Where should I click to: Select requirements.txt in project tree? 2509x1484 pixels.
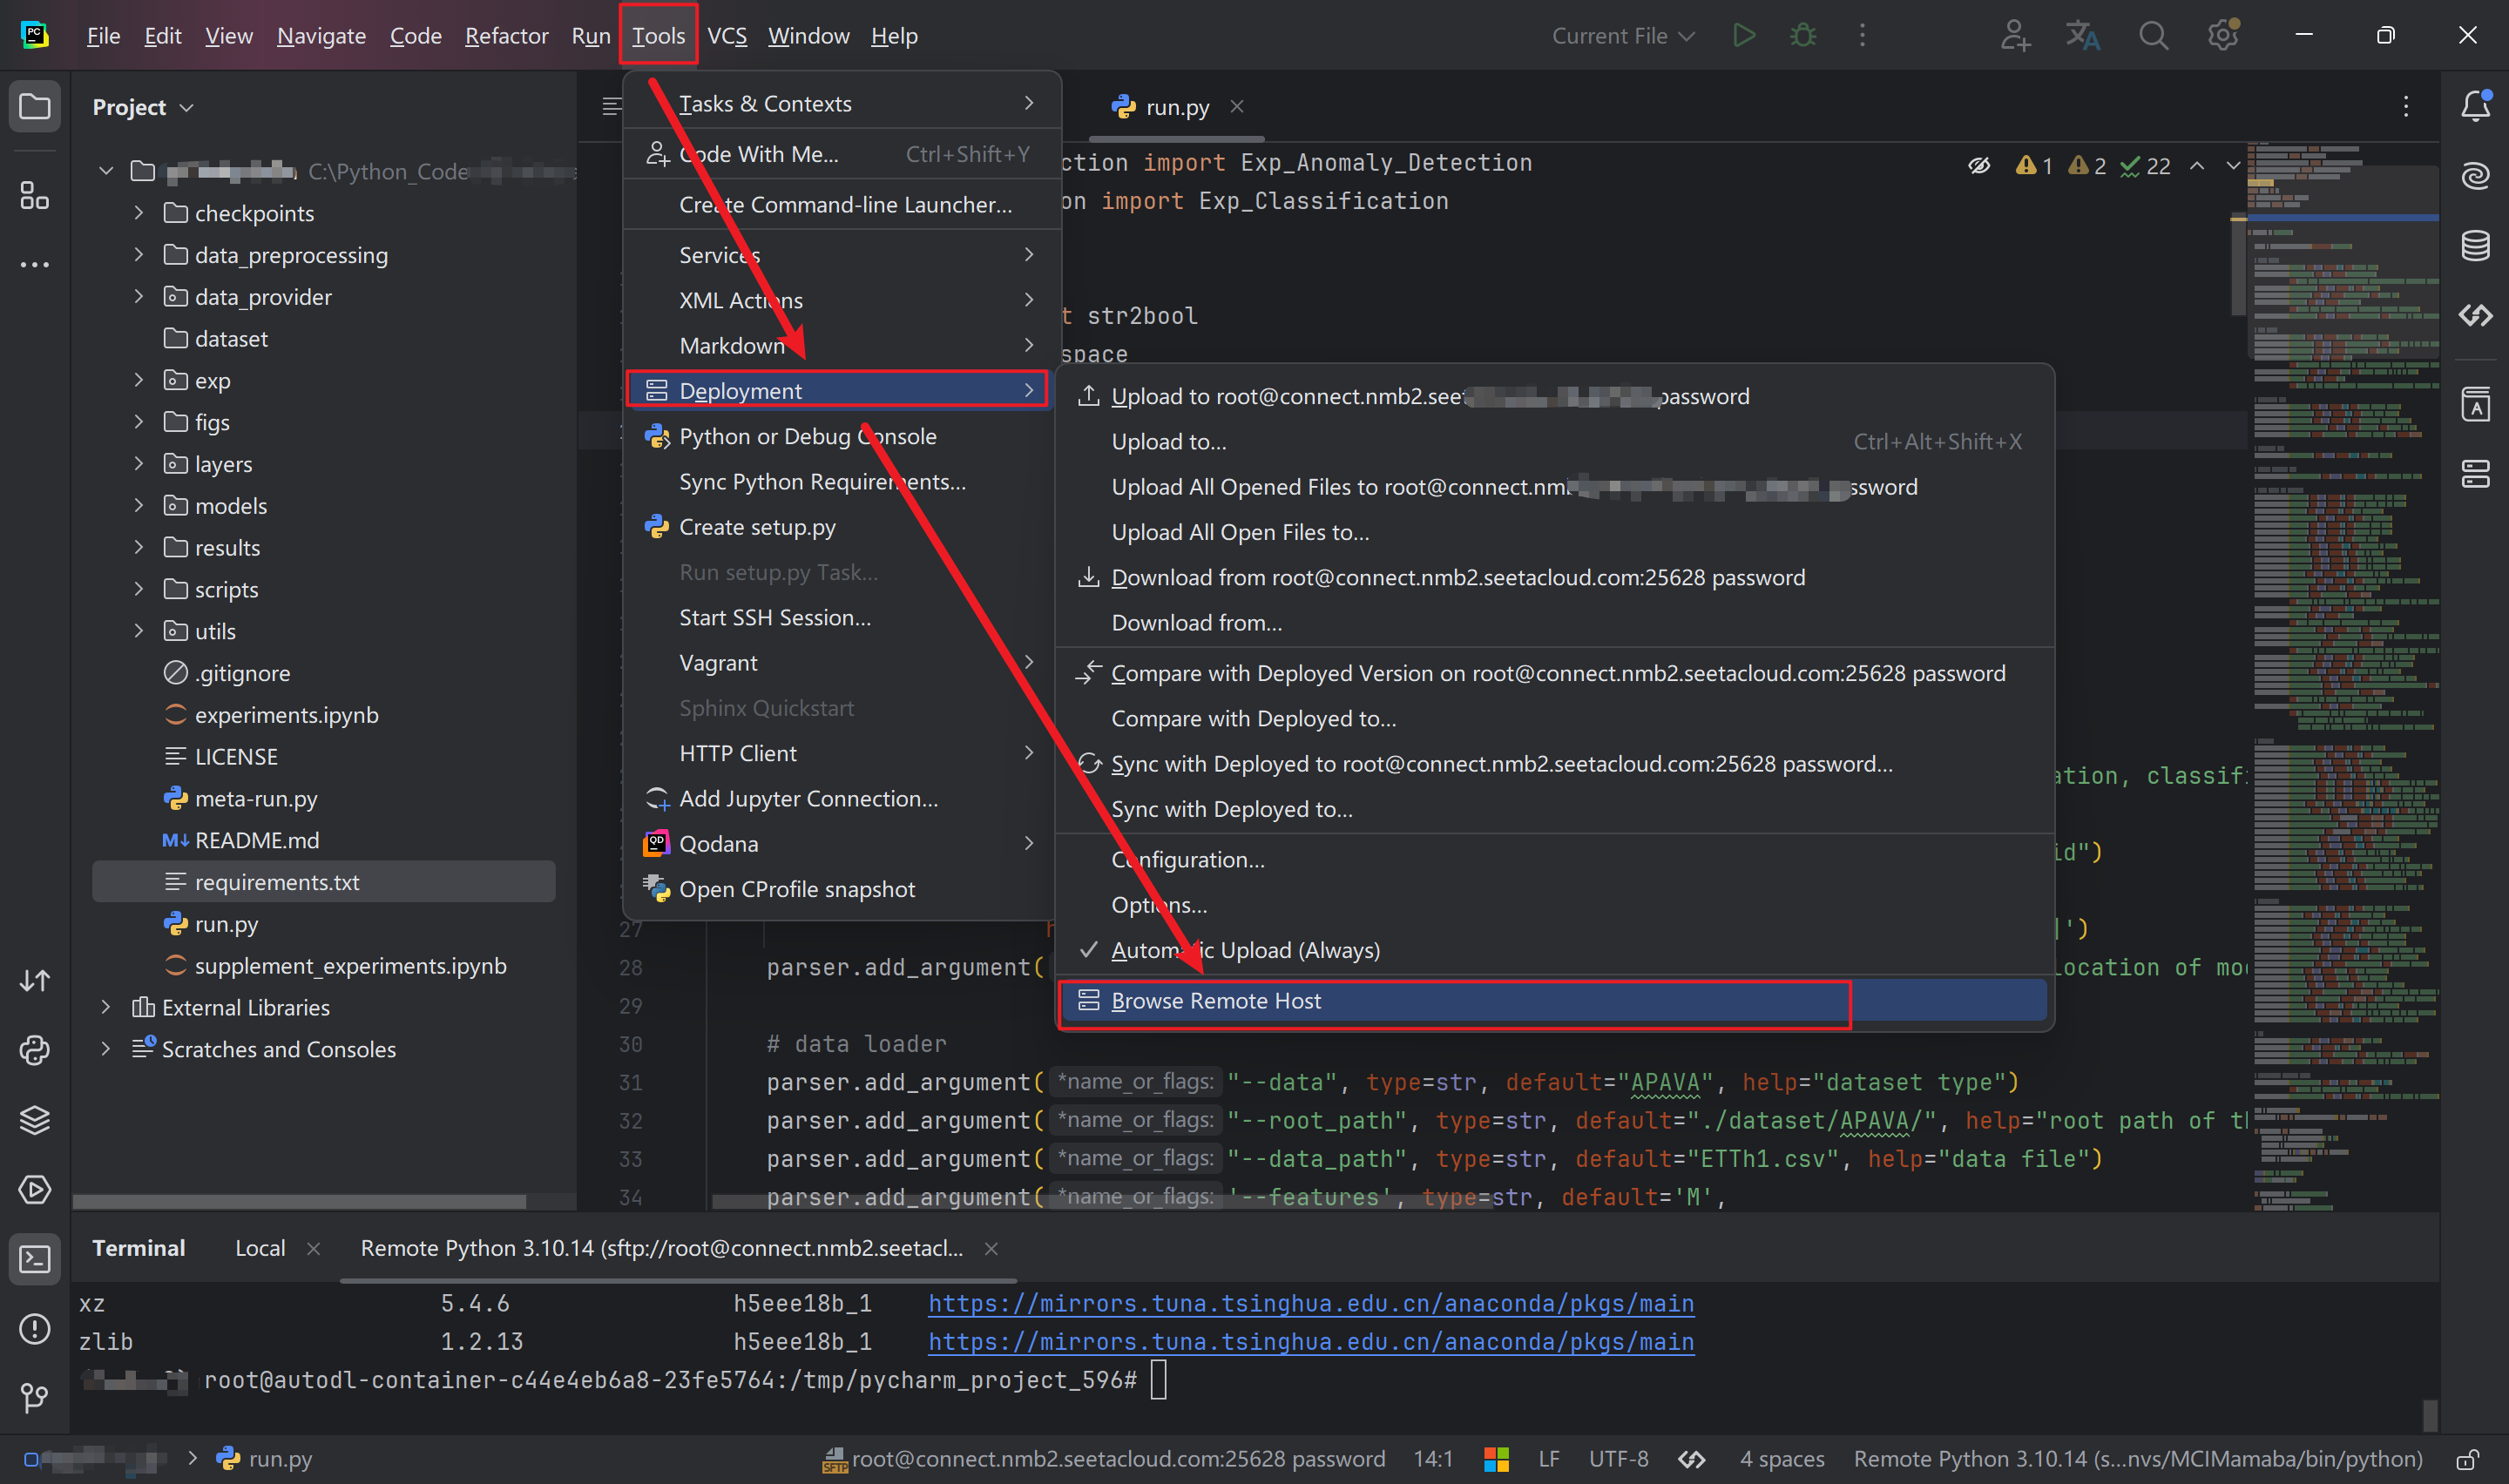(323, 882)
